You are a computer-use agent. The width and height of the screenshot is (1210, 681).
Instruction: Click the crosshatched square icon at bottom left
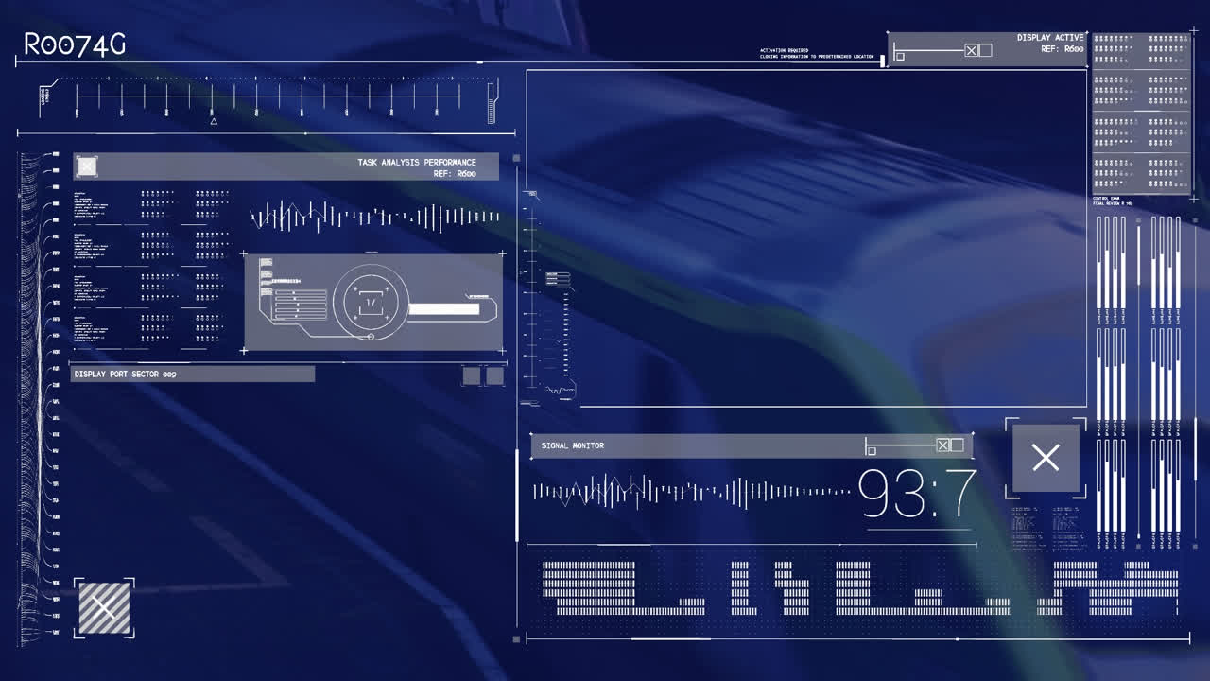pyautogui.click(x=104, y=606)
